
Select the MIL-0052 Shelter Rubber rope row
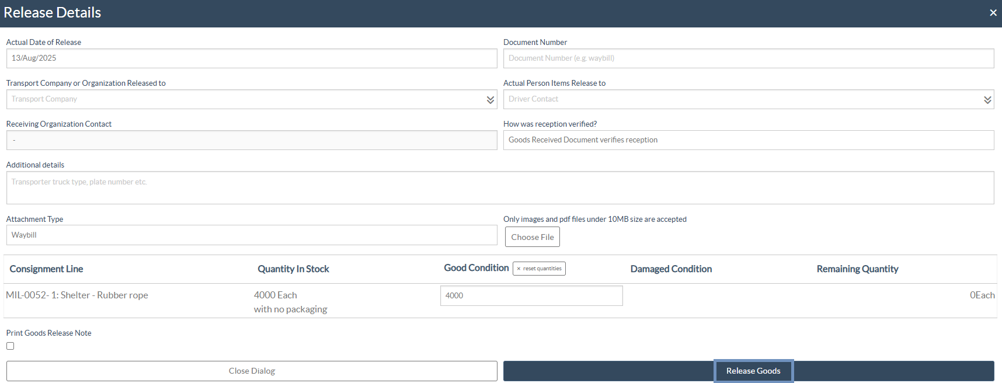tap(77, 295)
